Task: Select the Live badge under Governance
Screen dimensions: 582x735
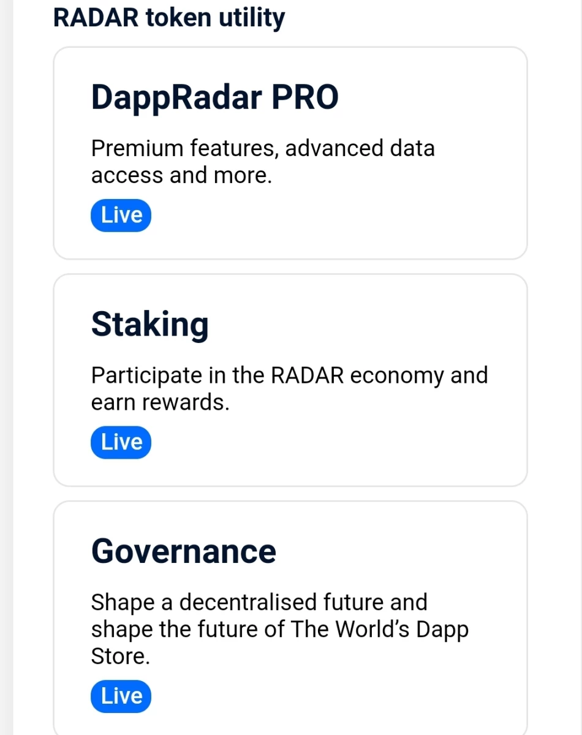Action: click(121, 696)
